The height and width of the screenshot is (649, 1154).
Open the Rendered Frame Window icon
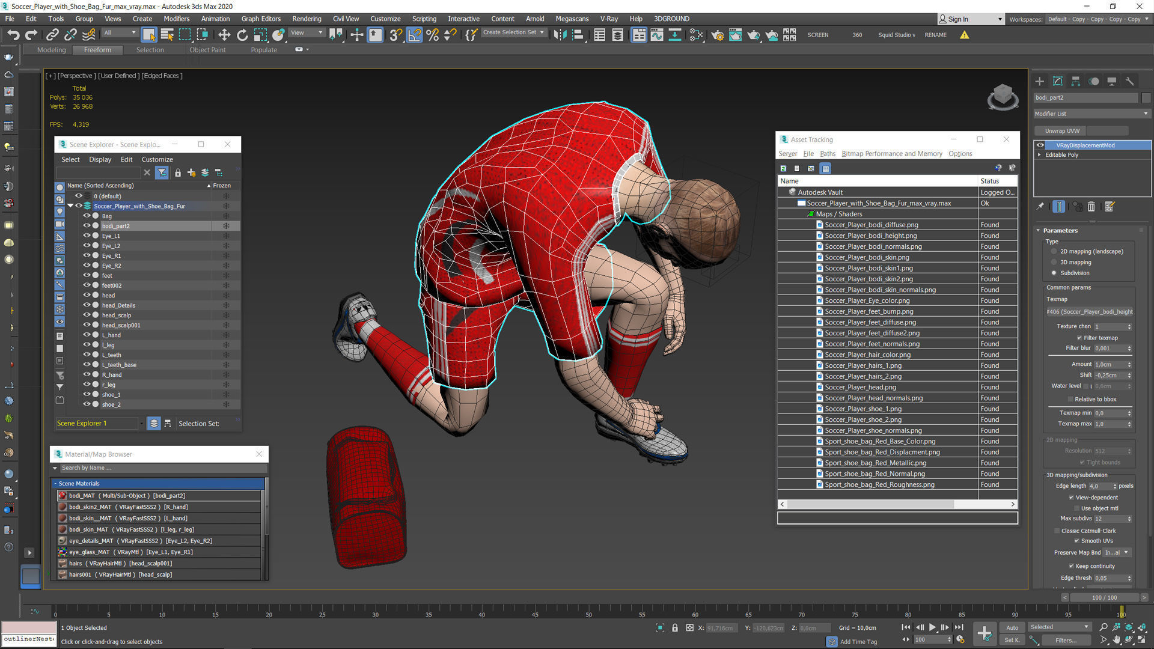point(735,35)
